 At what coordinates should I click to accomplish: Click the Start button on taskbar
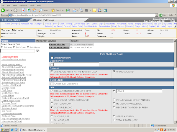5,130
